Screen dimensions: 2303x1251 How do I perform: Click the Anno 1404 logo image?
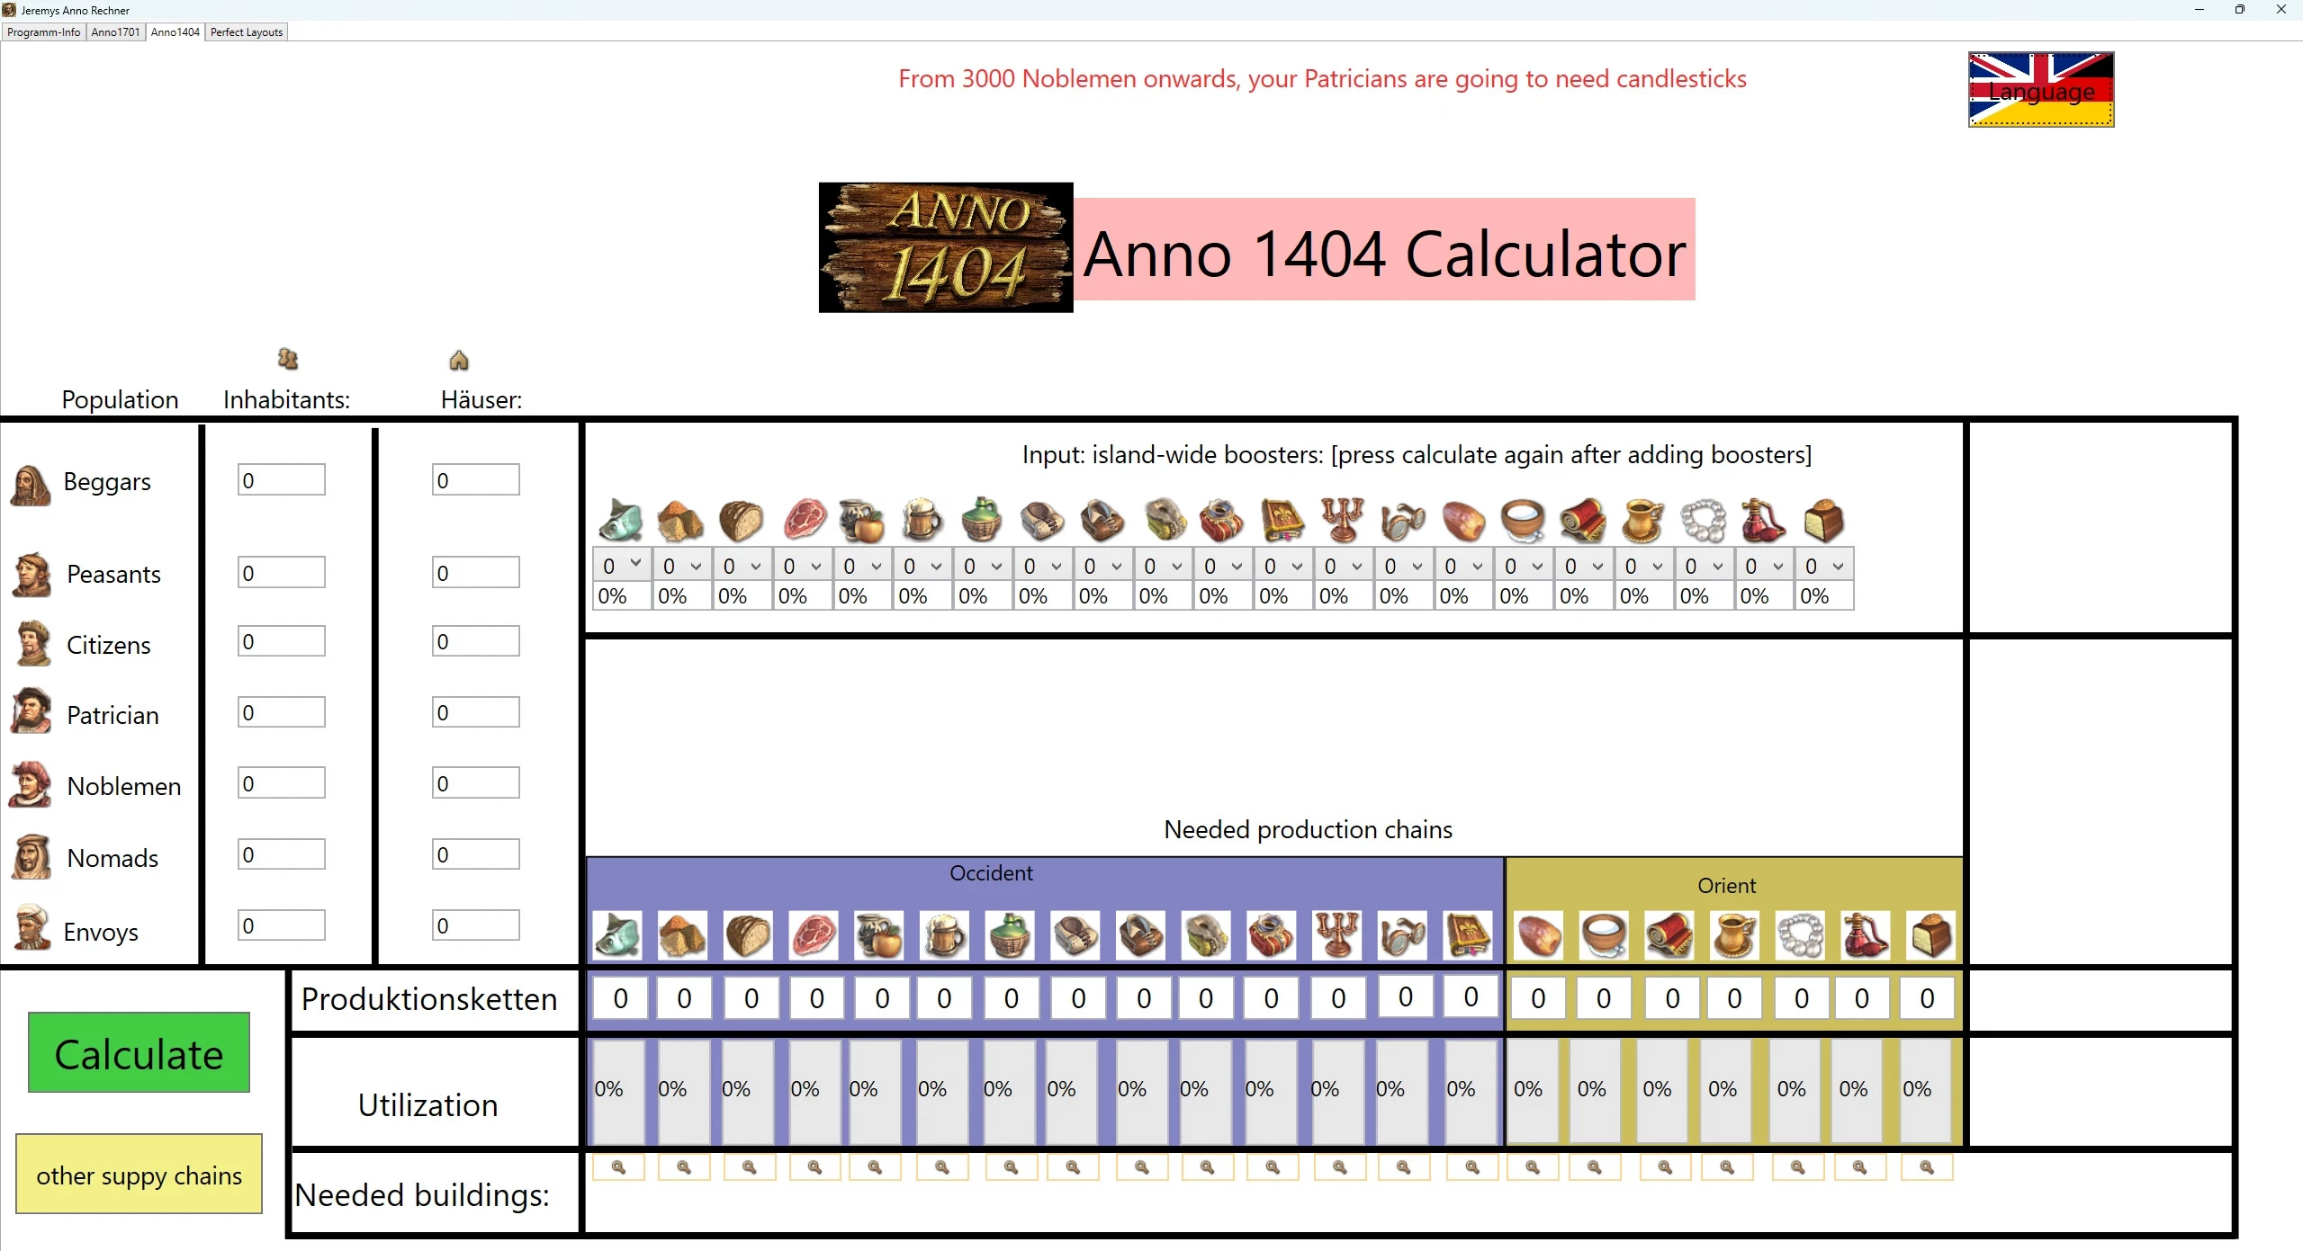tap(946, 247)
